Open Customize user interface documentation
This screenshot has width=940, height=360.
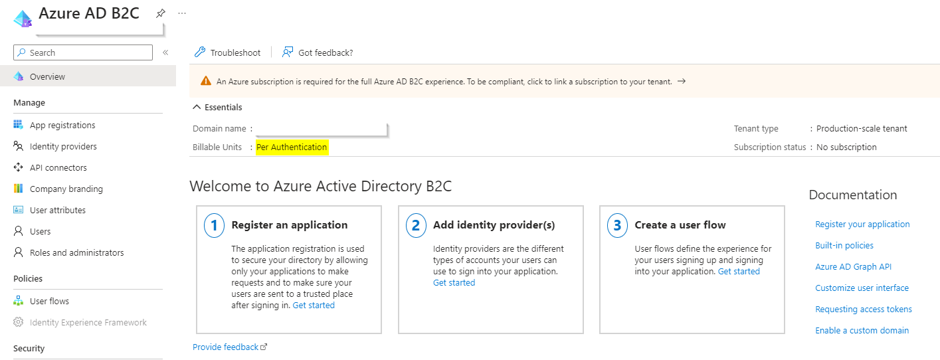point(862,288)
